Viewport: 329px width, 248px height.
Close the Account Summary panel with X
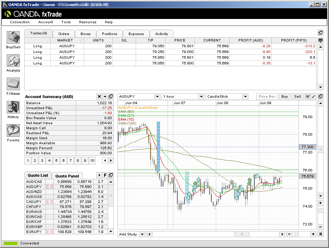click(99, 97)
